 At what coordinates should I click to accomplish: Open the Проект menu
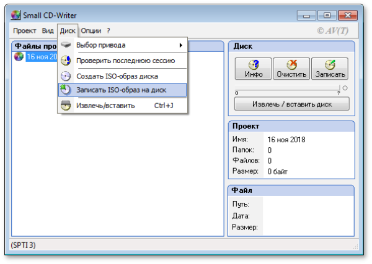[24, 31]
